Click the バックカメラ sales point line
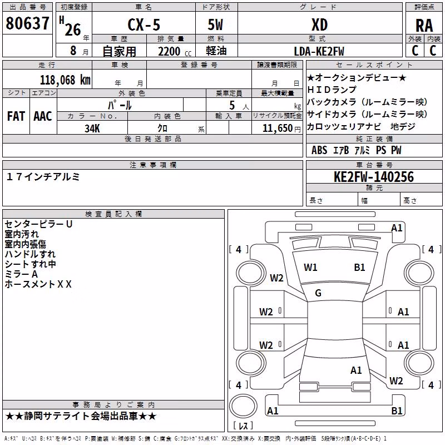445x445 pixels. [x=368, y=102]
